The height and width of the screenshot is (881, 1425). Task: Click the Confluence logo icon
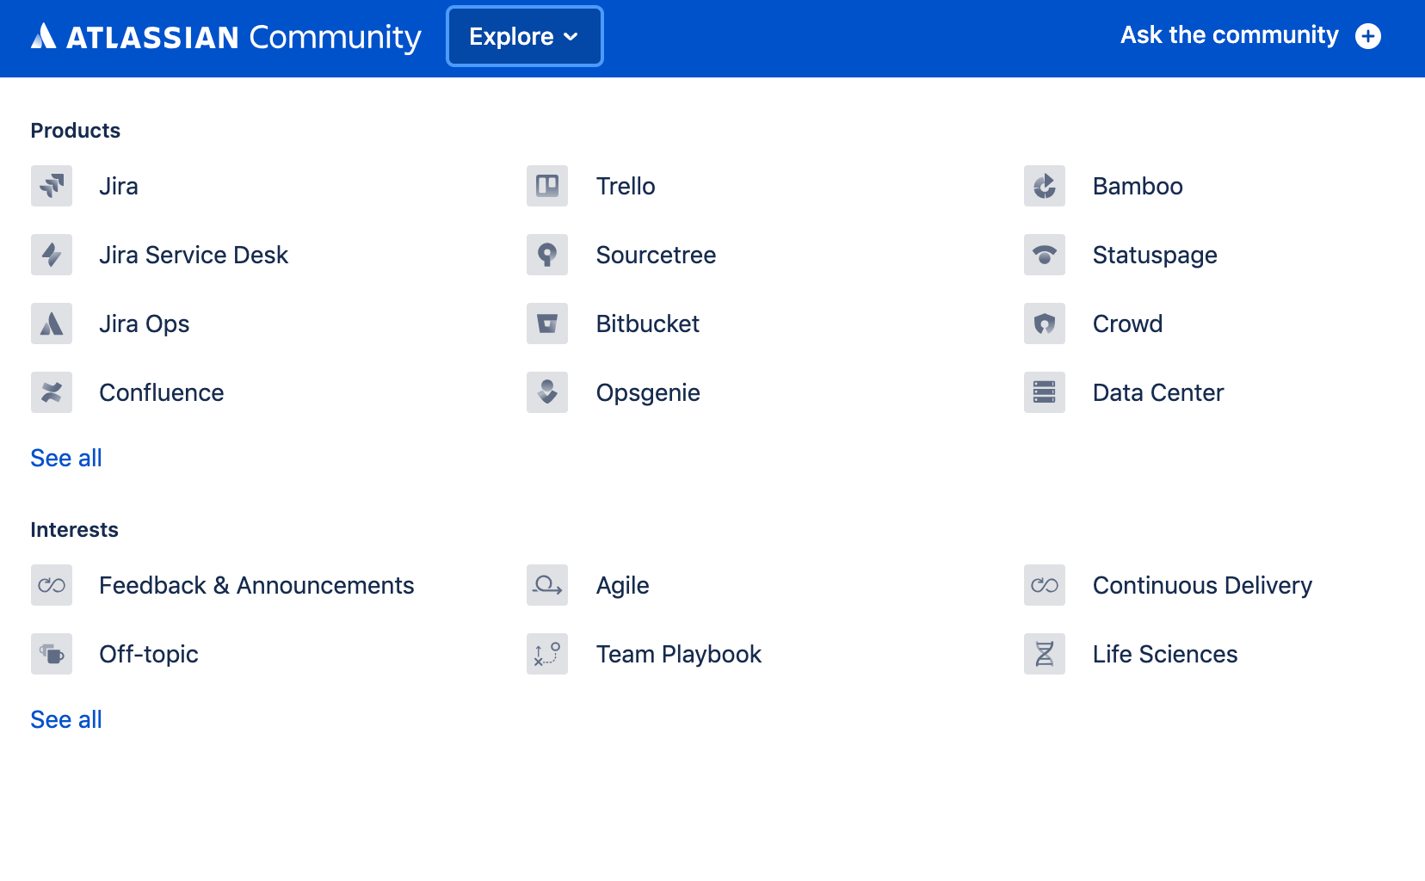point(52,392)
